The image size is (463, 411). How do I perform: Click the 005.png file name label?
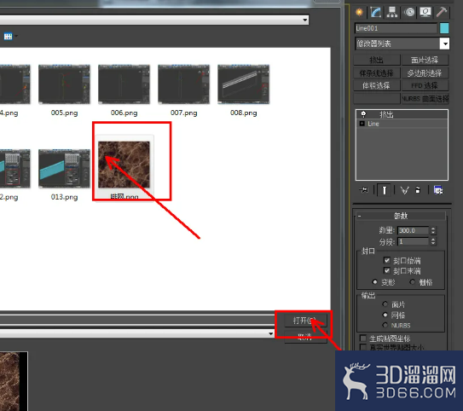coord(64,113)
